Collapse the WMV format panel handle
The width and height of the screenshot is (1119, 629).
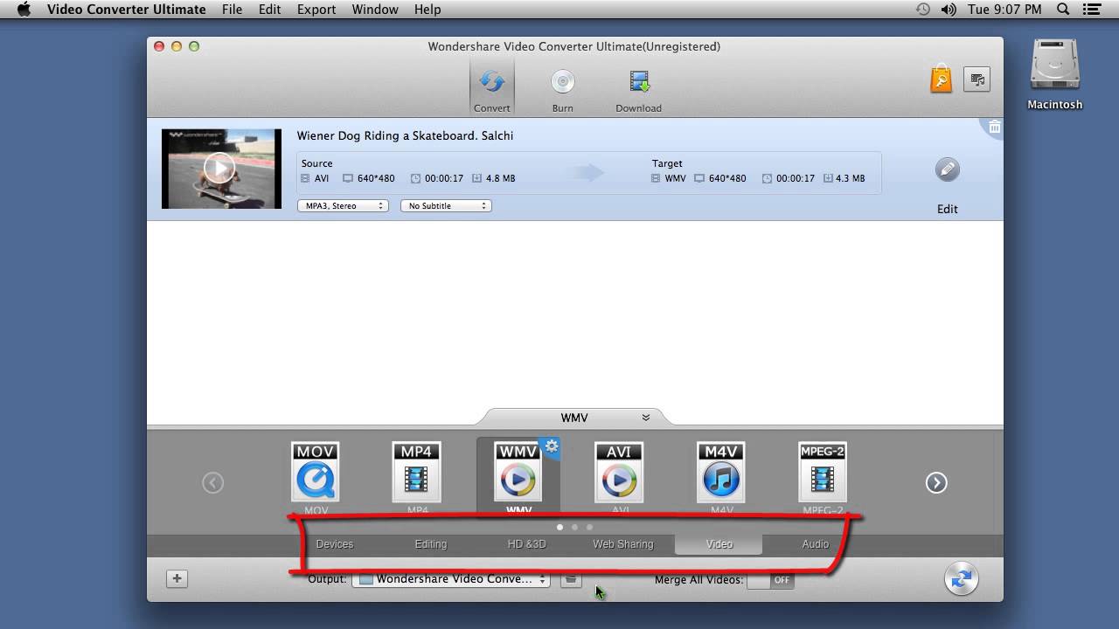point(574,418)
